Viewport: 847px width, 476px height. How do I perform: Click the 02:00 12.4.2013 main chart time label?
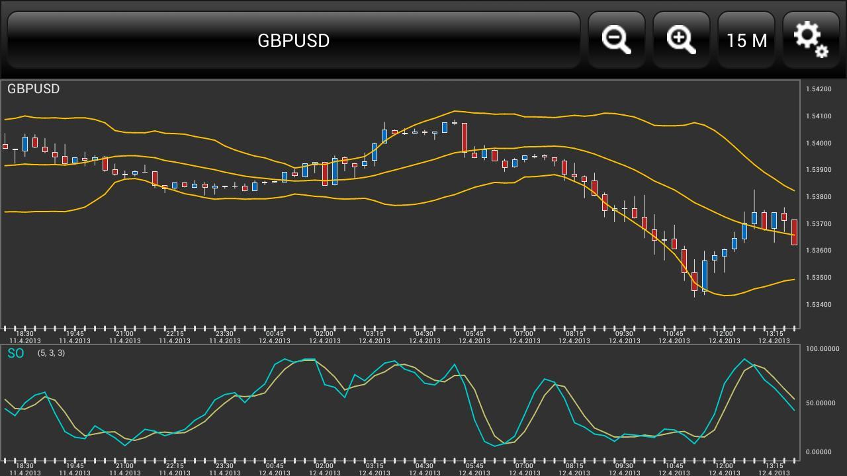(324, 337)
